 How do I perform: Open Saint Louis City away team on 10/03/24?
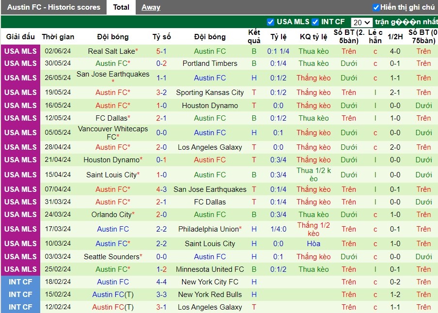tap(210, 244)
